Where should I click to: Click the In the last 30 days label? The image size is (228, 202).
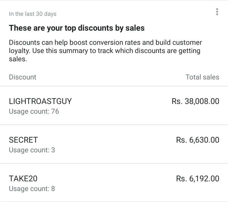(x=33, y=14)
